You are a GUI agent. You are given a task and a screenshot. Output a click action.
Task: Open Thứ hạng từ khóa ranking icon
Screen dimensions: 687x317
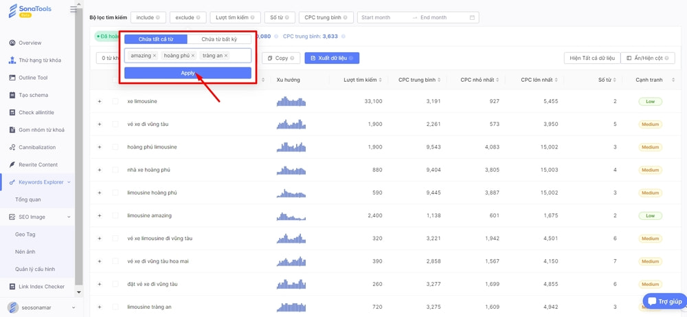coord(12,60)
